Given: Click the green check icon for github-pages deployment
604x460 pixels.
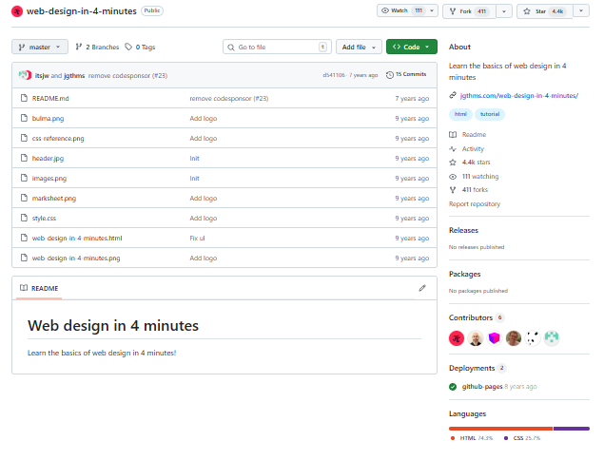Looking at the screenshot, I should click(x=453, y=387).
